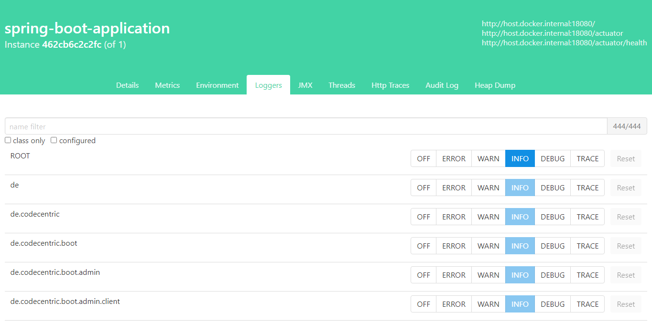This screenshot has width=652, height=323.
Task: Set ROOT logger to WARN
Action: 489,158
